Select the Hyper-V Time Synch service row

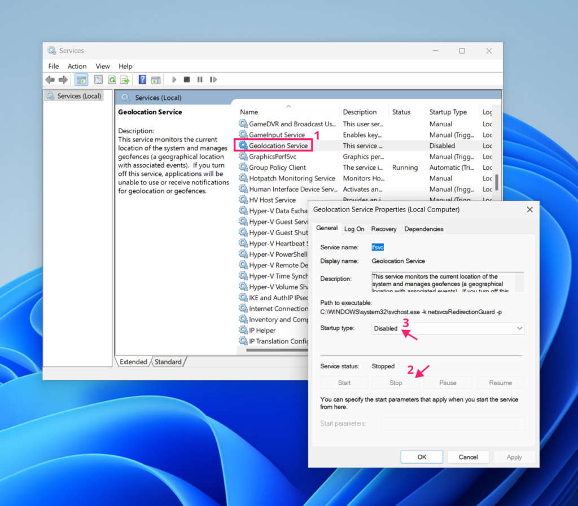coord(273,276)
